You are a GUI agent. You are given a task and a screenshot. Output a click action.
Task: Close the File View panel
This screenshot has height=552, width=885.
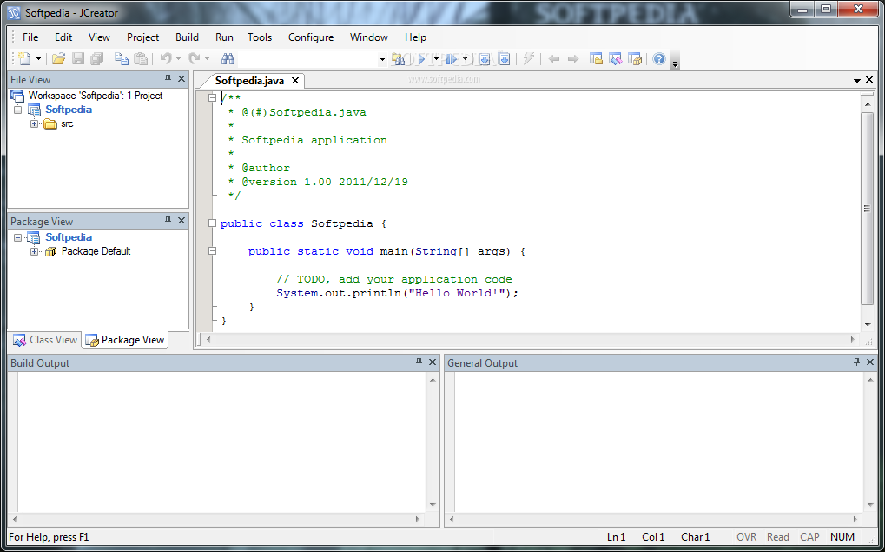pyautogui.click(x=182, y=79)
